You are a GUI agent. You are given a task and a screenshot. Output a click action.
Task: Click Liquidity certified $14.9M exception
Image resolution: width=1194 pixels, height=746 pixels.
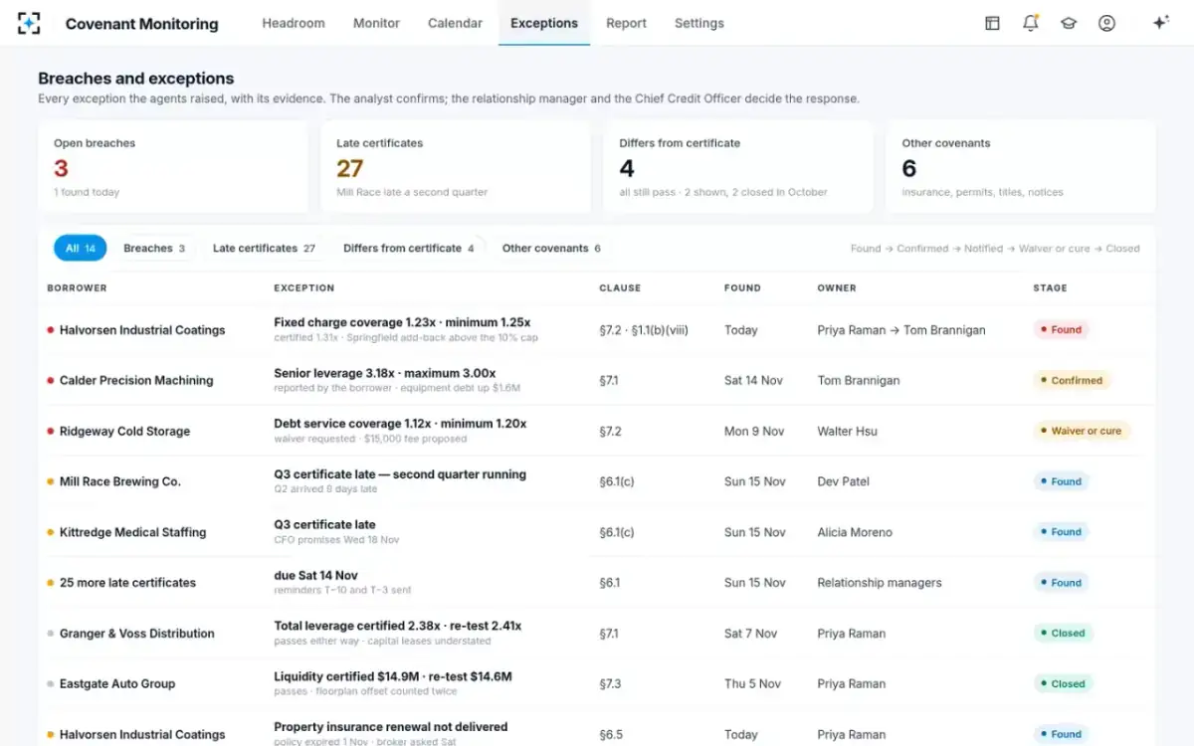393,676
